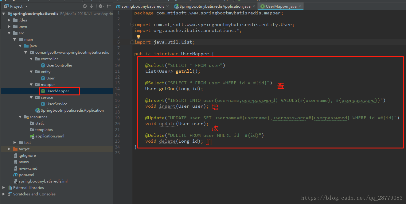The image size is (406, 204).
Task: Collapse the entity package
Action: (31, 72)
